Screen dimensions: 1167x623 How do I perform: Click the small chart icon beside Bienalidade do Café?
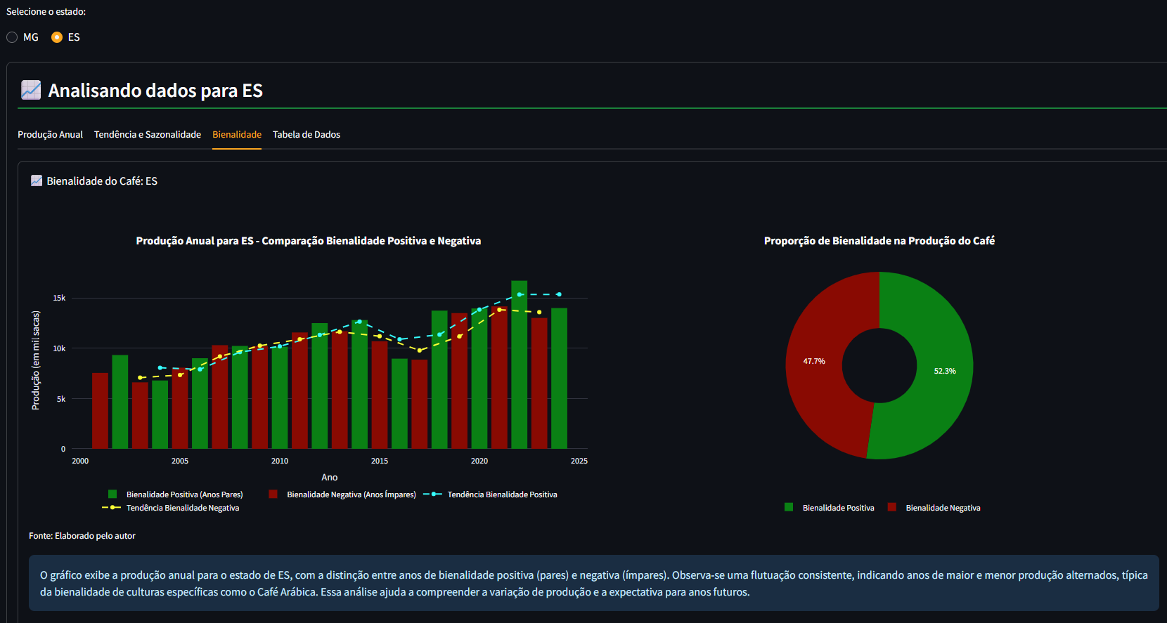(37, 181)
